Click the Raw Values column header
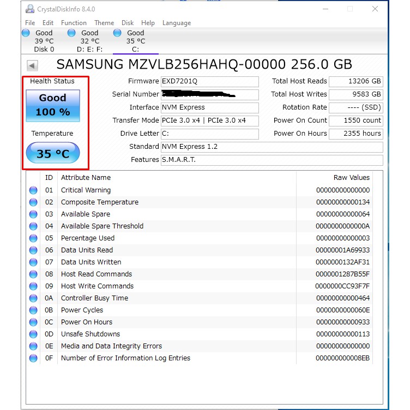The height and width of the screenshot is (410, 410). tap(335, 178)
